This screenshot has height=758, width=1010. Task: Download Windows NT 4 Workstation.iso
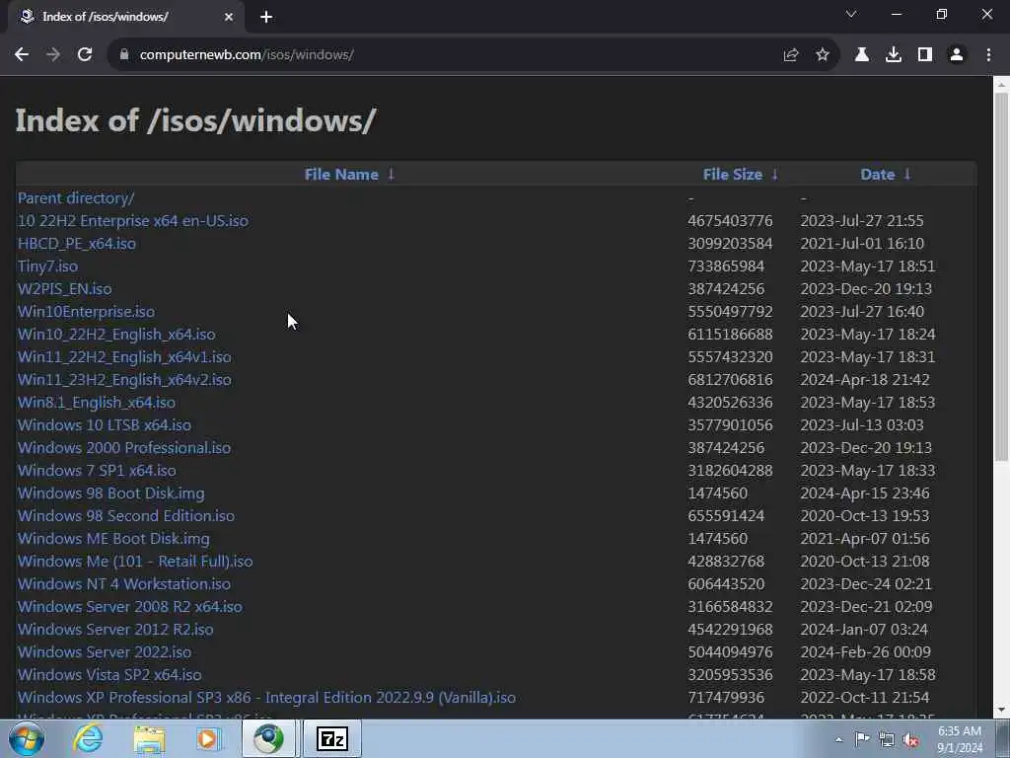click(x=124, y=583)
